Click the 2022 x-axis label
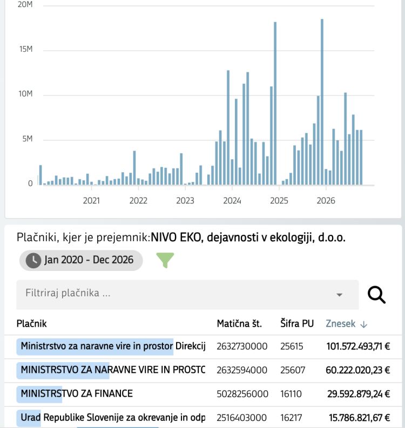405x428 pixels. point(138,201)
